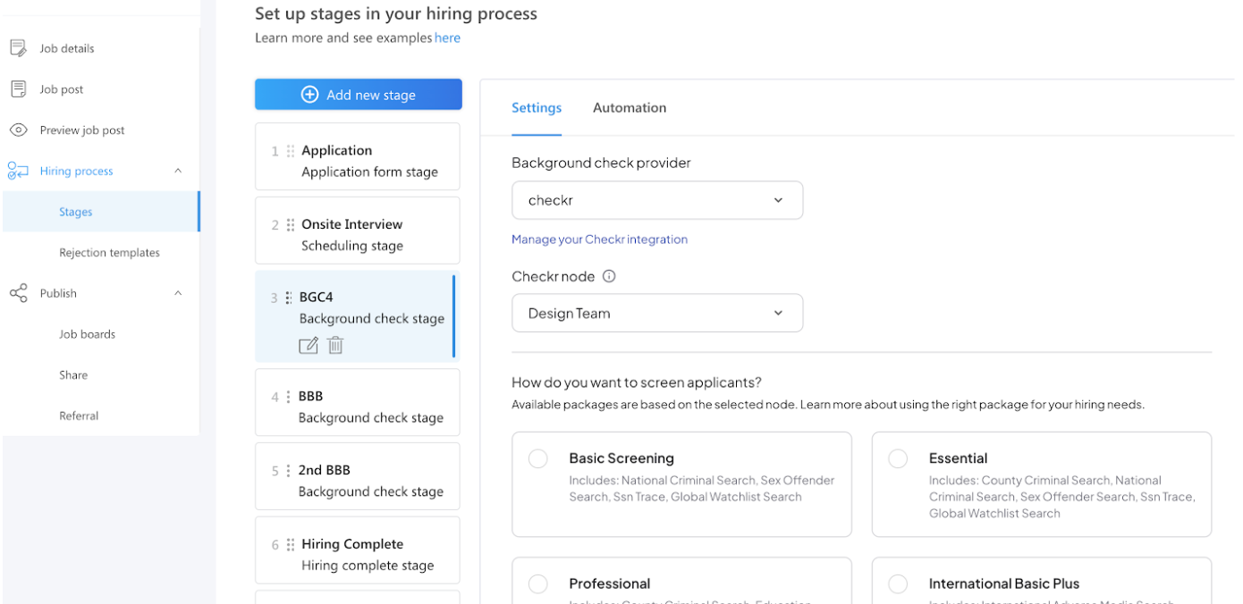Screen dimensions: 1243x604
Task: Open the Checkr node Design Team dropdown
Action: pos(657,313)
